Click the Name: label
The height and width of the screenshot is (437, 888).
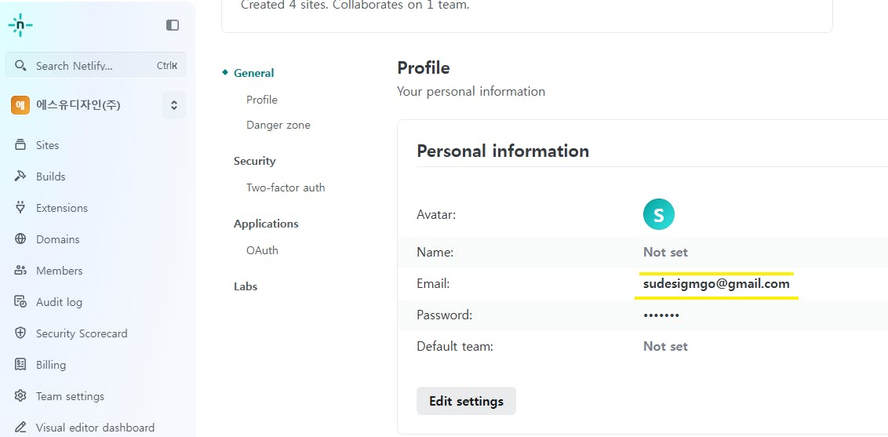435,253
